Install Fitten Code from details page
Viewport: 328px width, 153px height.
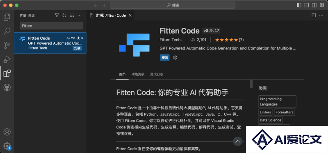pos(165,58)
